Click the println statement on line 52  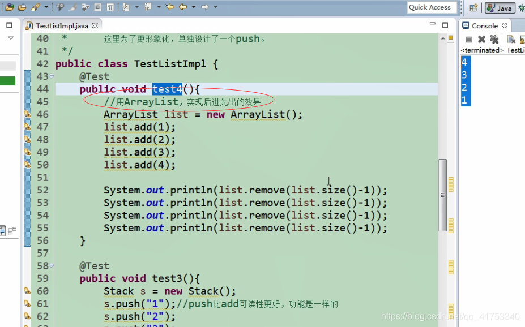(x=245, y=190)
